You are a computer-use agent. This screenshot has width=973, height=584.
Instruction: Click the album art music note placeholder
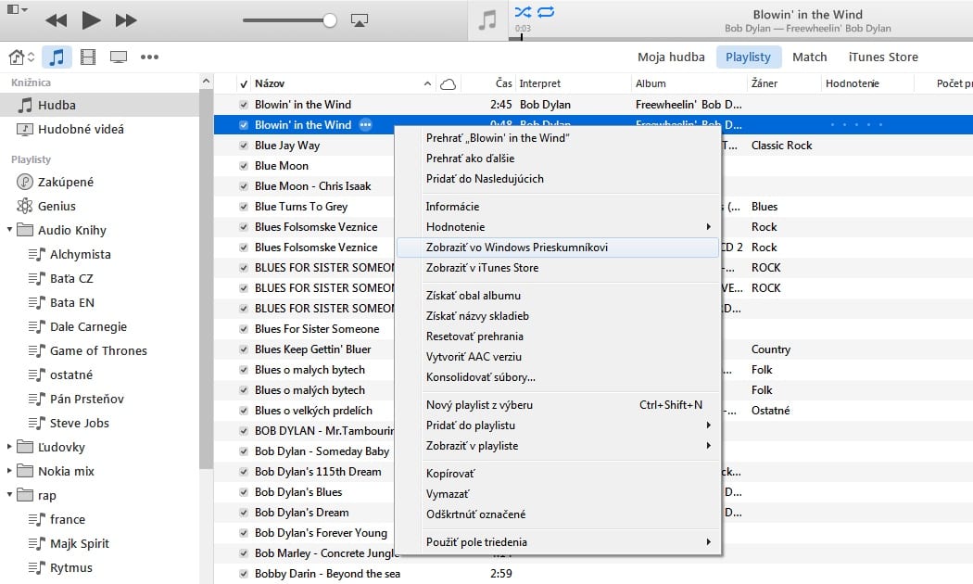click(x=487, y=20)
